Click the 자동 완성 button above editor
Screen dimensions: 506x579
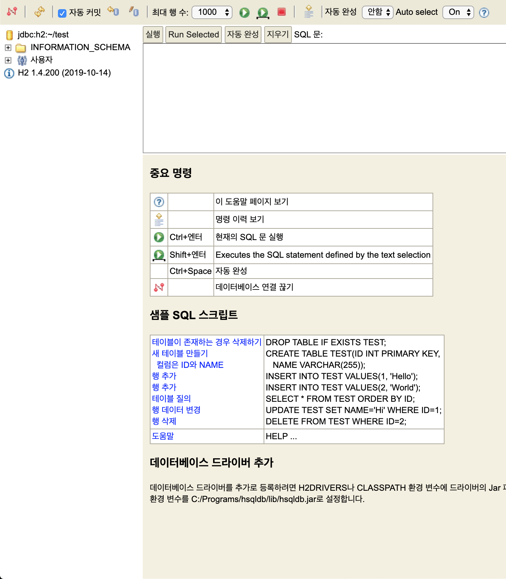[x=243, y=35]
